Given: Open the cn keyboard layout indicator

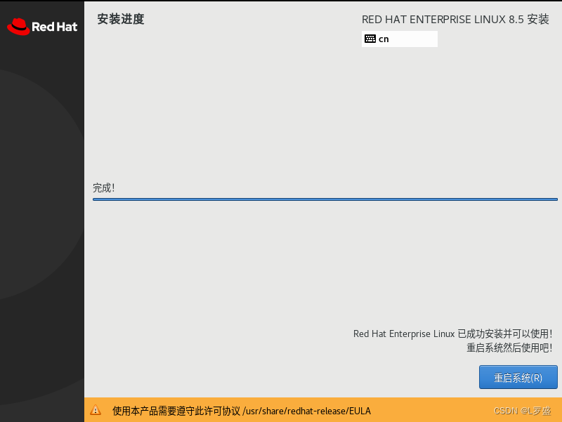Looking at the screenshot, I should click(x=399, y=39).
